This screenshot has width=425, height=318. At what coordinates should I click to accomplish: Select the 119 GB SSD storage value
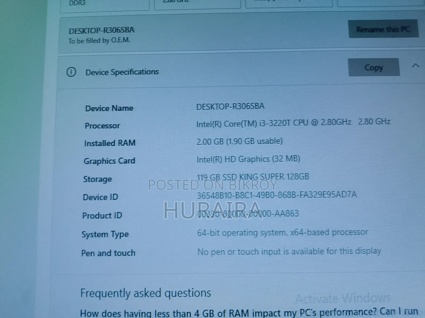(253, 177)
